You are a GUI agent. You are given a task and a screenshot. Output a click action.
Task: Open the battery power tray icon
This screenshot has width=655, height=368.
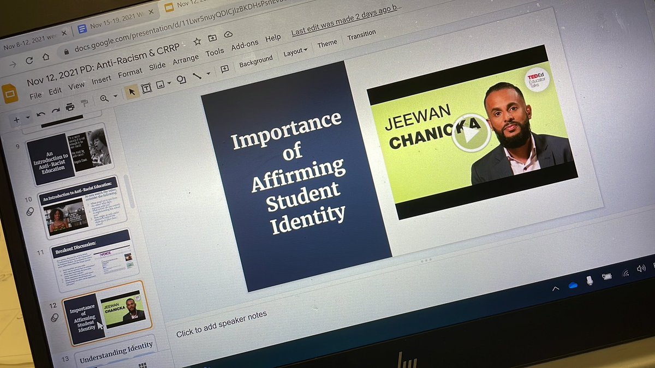(x=607, y=276)
